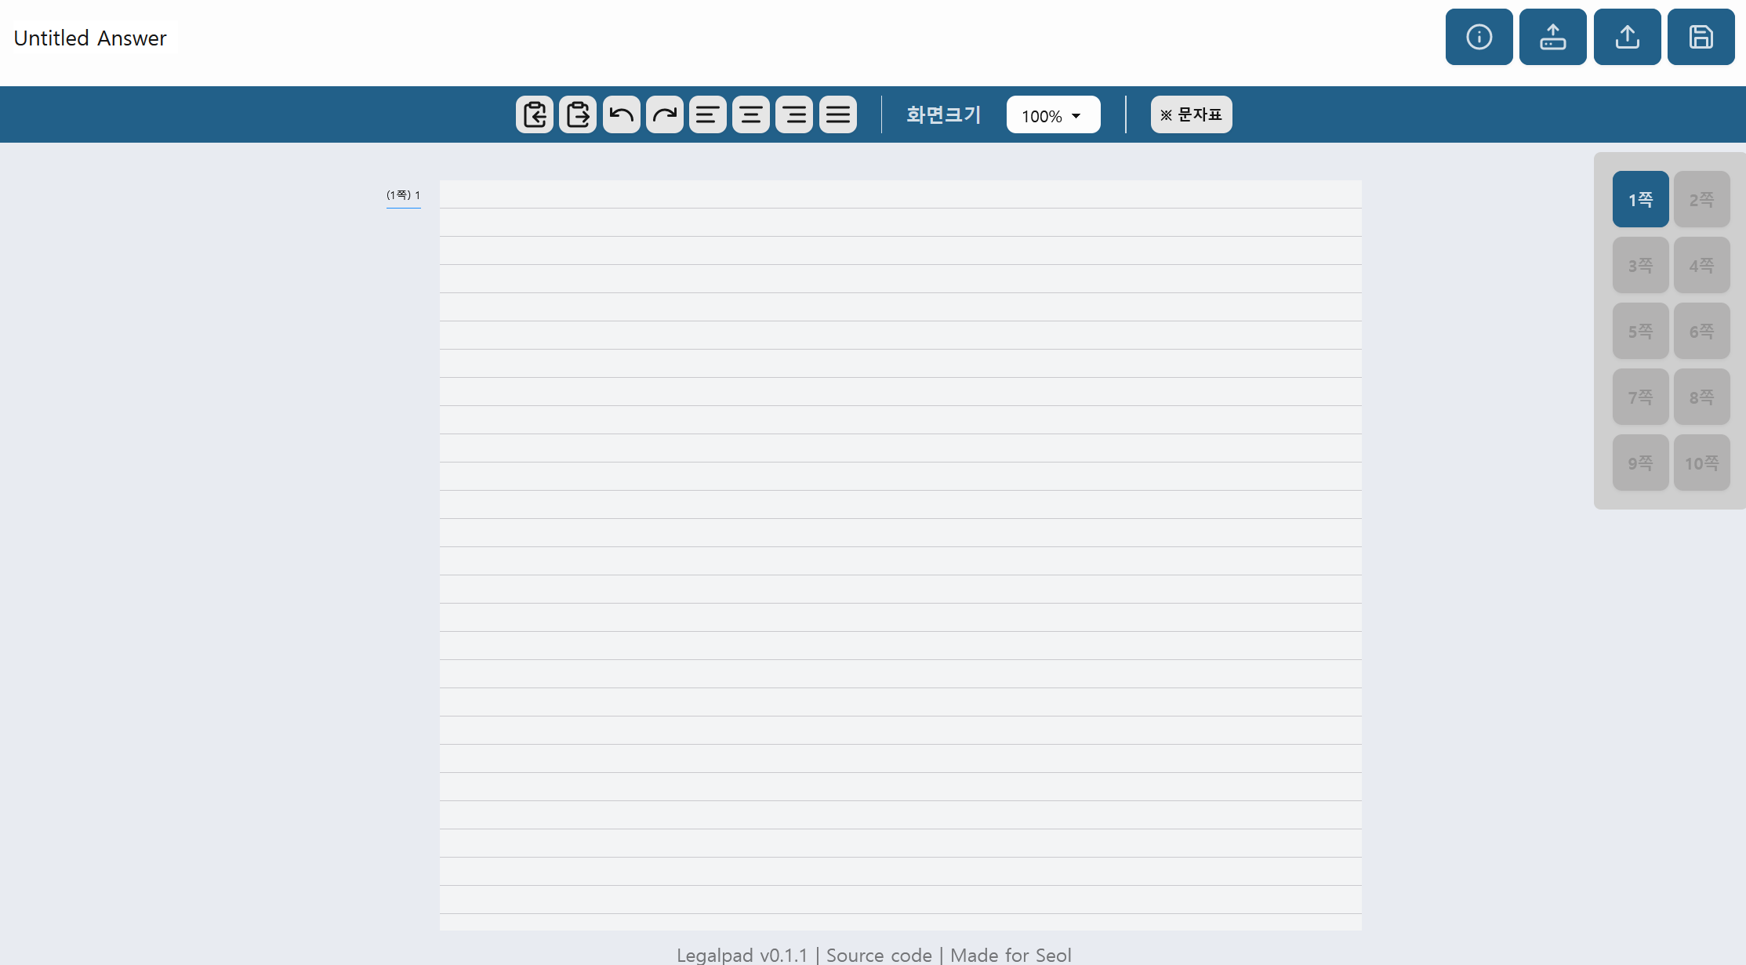
Task: Click the export/share icon
Action: 1627,36
